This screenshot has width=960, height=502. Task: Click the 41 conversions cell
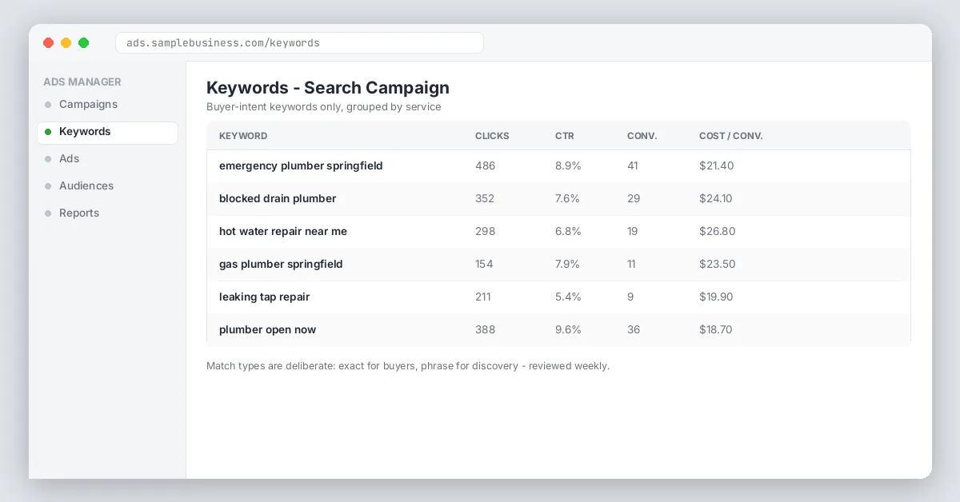[633, 166]
